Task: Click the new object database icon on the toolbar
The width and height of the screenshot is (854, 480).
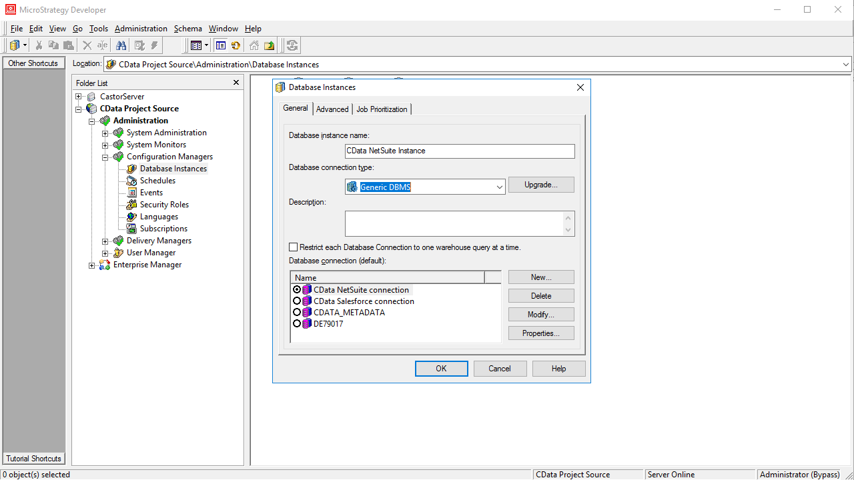Action: click(x=13, y=45)
